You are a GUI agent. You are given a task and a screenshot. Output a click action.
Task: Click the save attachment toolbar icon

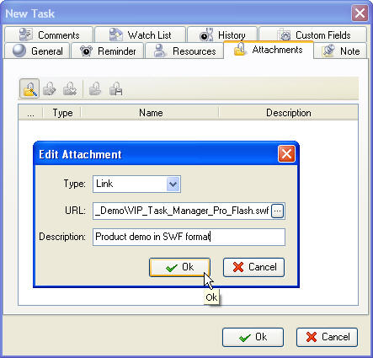(115, 88)
